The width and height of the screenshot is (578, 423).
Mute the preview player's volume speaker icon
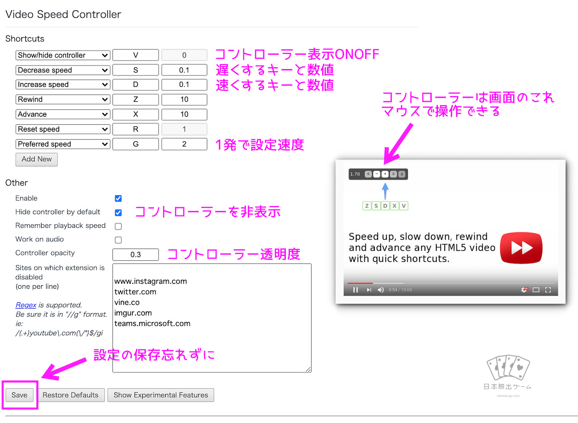tap(381, 290)
